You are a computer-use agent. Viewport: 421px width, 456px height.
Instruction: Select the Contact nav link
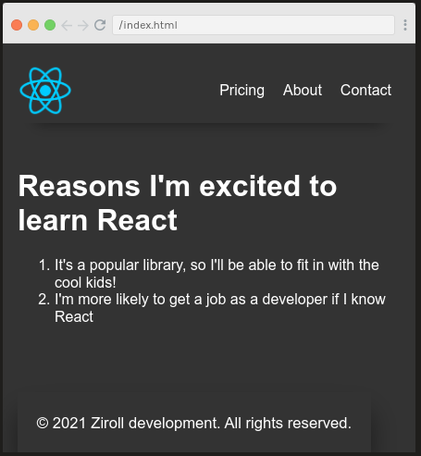[x=365, y=91]
